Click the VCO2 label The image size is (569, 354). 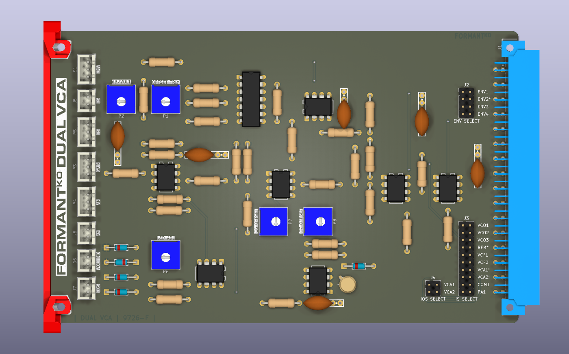click(483, 233)
